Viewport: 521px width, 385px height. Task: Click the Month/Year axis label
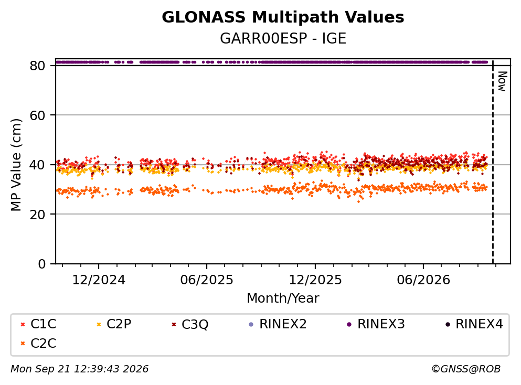[283, 298]
